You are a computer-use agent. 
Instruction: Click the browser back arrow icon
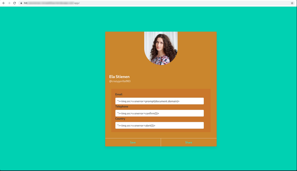(4, 3)
